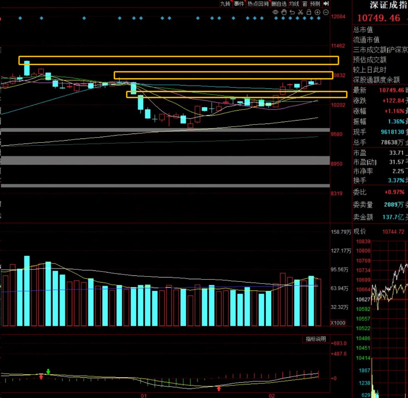
Task: Zoom out with the minus icon
Action: pyautogui.click(x=326, y=12)
